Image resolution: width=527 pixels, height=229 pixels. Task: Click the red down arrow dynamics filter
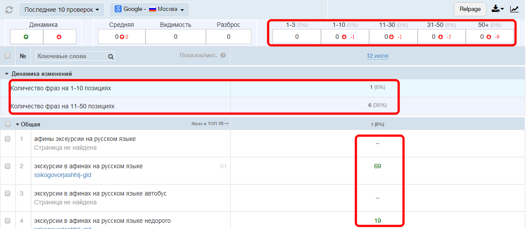pos(60,37)
